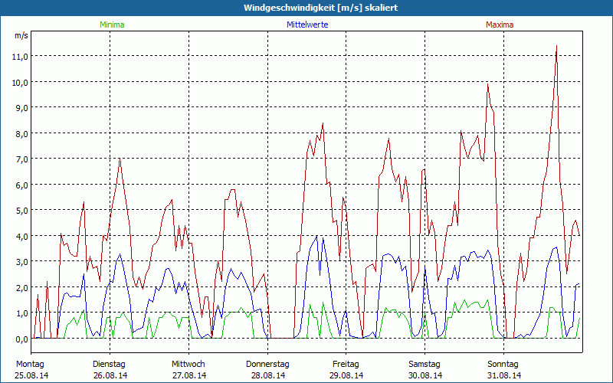Image resolution: width=613 pixels, height=383 pixels.
Task: Click the red 7 m/s peak on Dienstag
Action: point(120,159)
